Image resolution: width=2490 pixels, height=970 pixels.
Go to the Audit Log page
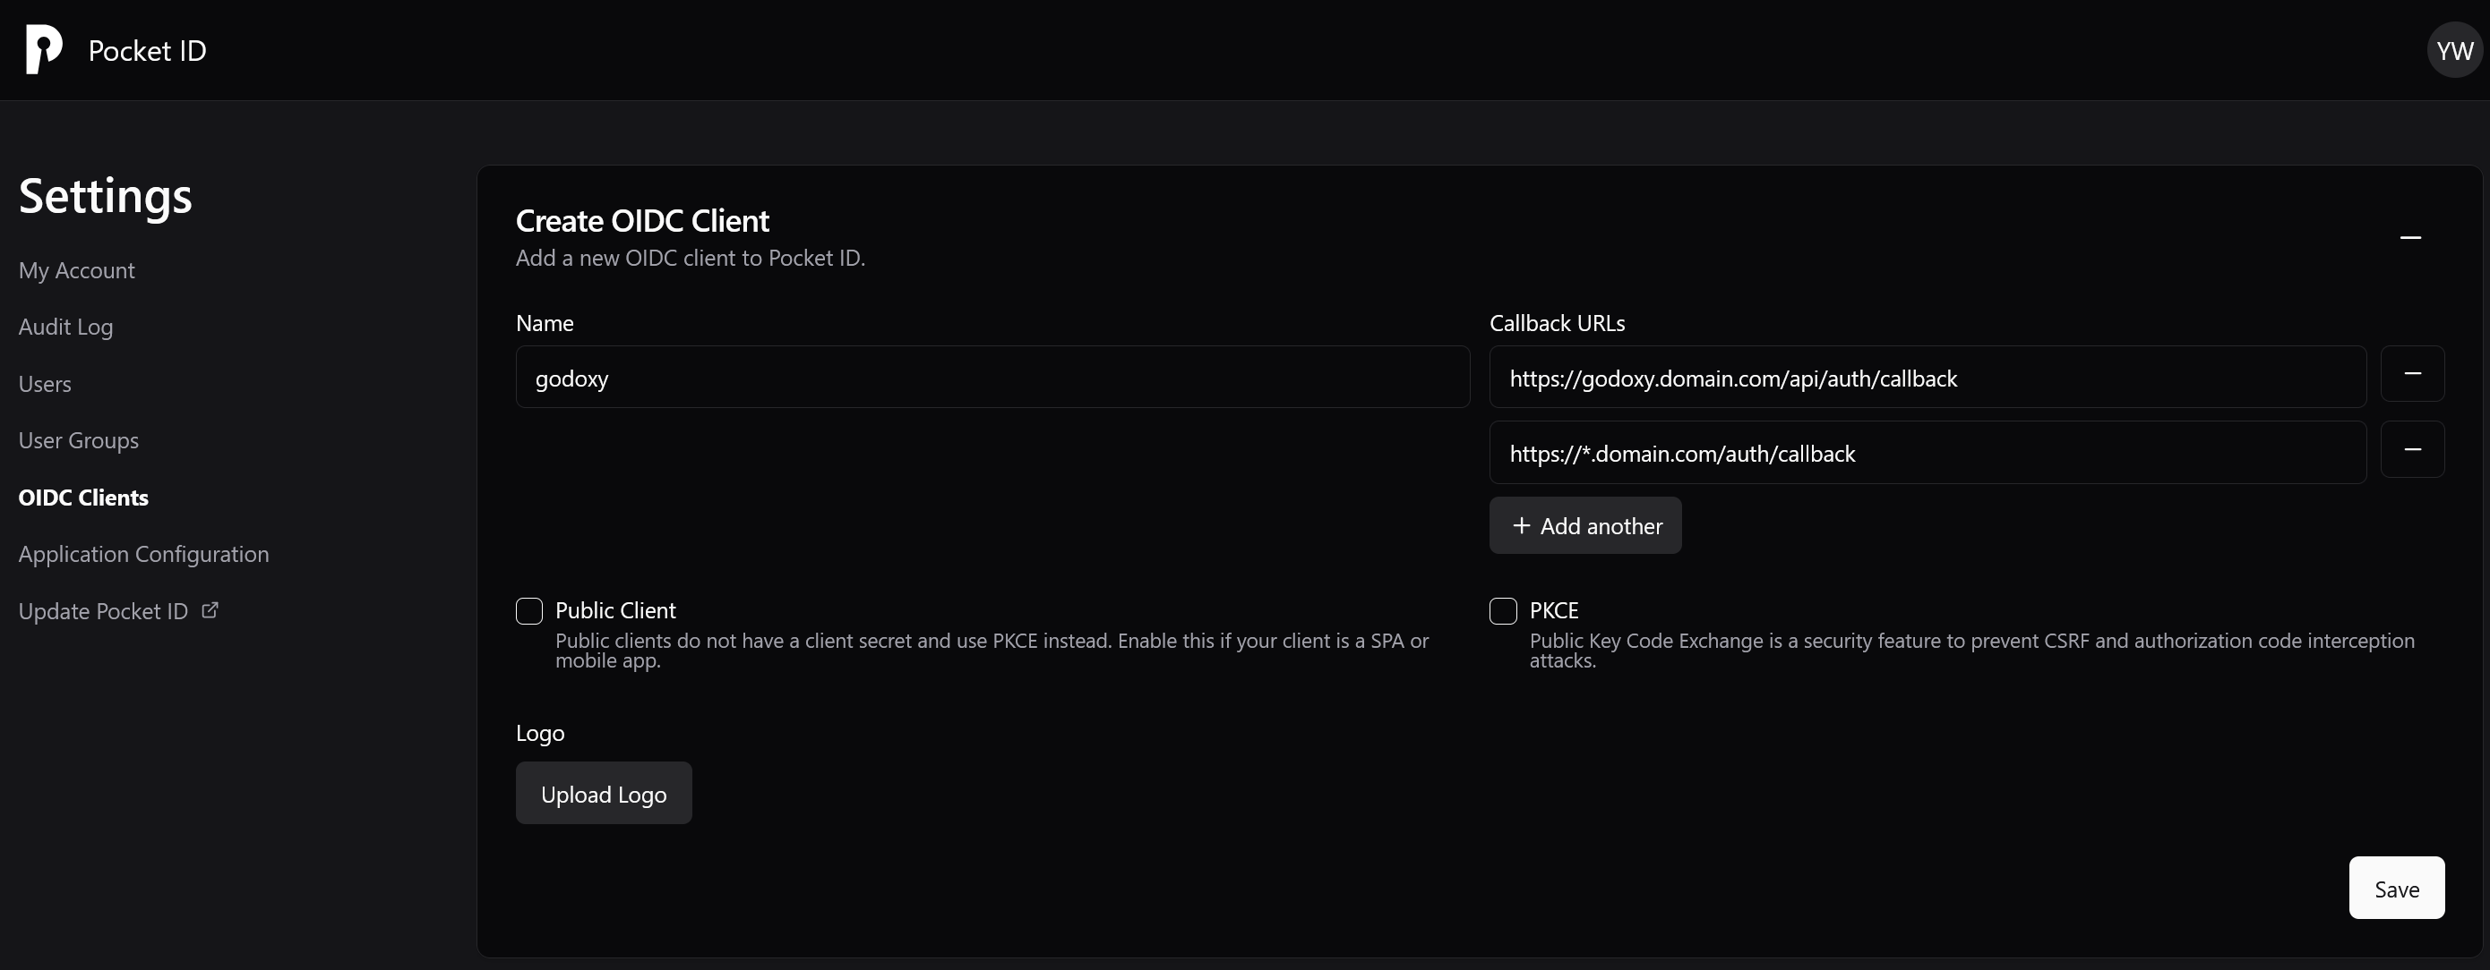pyautogui.click(x=65, y=327)
